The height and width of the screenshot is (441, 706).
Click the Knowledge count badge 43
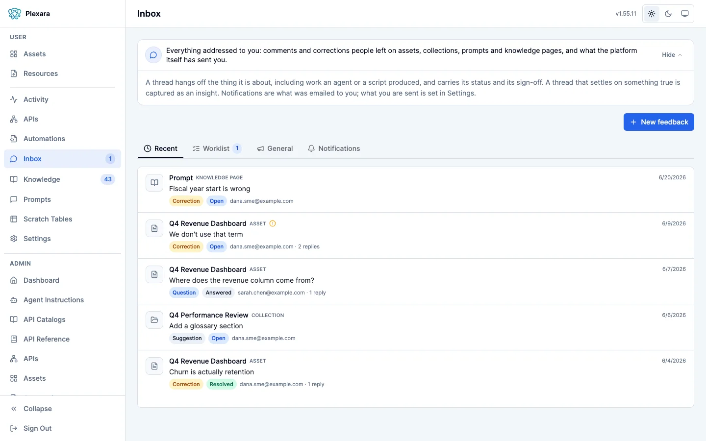point(108,179)
